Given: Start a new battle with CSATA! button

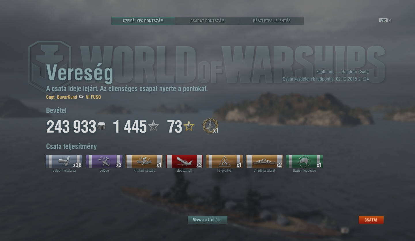Looking at the screenshot, I should click(371, 220).
